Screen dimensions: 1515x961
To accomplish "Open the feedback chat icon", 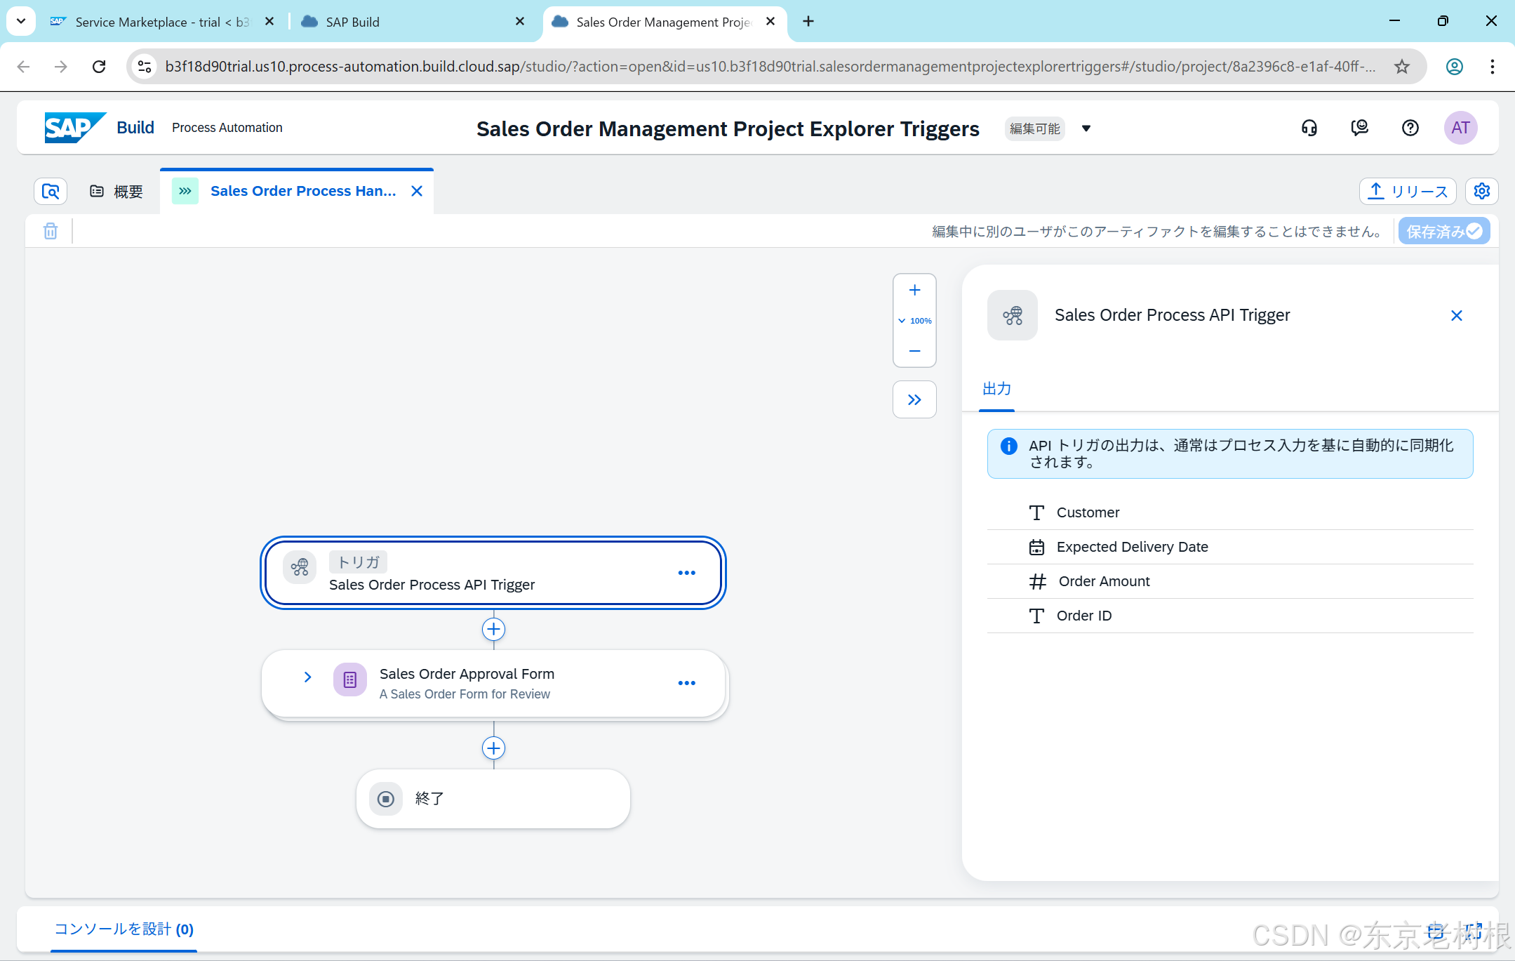I will pos(1359,128).
